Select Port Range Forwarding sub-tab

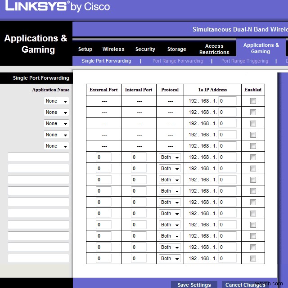pos(178,61)
